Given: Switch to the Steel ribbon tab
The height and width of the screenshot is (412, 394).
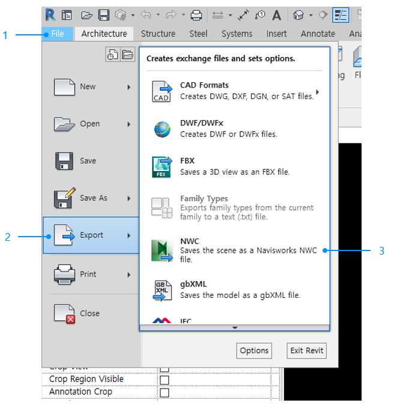Looking at the screenshot, I should (198, 34).
